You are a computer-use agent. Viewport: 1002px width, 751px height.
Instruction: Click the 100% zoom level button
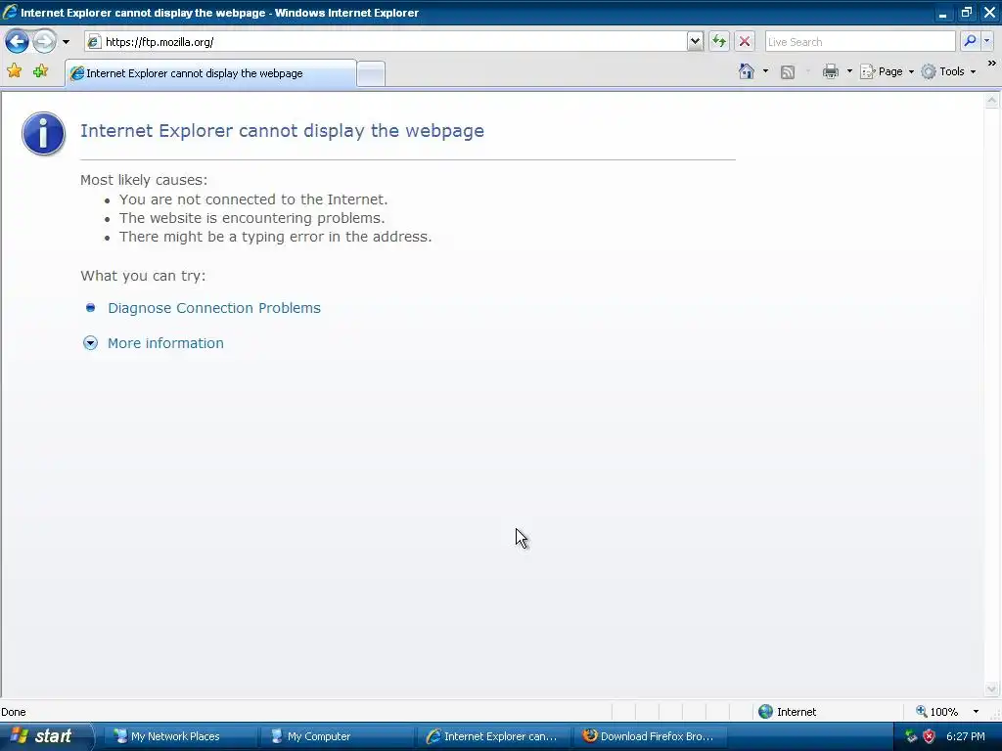(937, 712)
